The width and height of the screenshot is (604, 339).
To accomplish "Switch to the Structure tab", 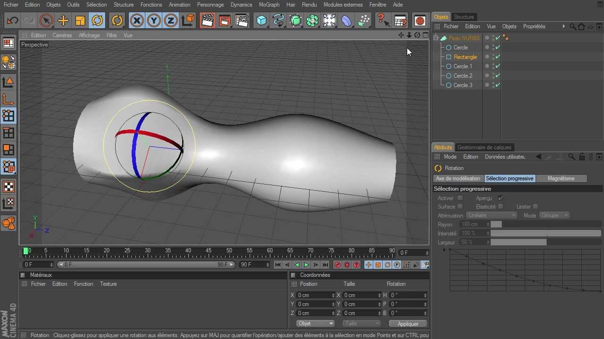I will [464, 17].
